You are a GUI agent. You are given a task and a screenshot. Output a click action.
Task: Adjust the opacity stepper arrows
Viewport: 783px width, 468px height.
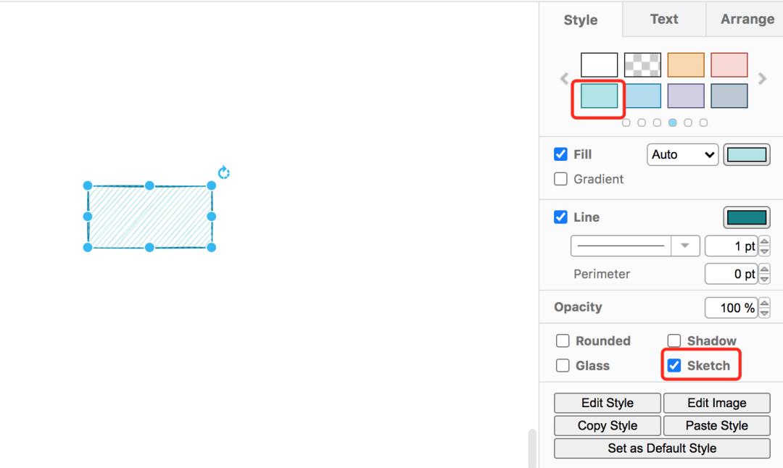(x=764, y=308)
